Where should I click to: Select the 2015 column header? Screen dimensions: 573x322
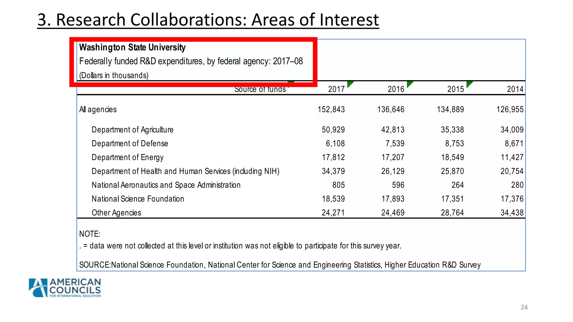pyautogui.click(x=455, y=89)
